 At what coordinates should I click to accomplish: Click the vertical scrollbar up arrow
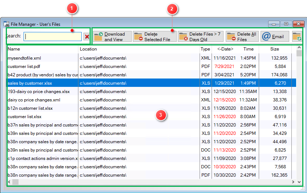point(299,48)
